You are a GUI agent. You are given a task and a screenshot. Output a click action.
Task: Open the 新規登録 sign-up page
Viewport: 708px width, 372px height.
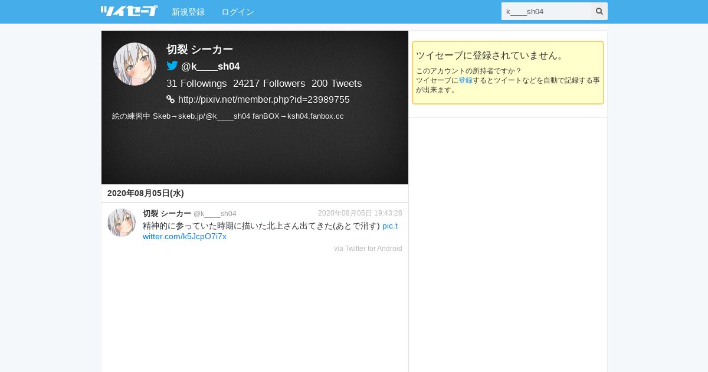click(188, 12)
